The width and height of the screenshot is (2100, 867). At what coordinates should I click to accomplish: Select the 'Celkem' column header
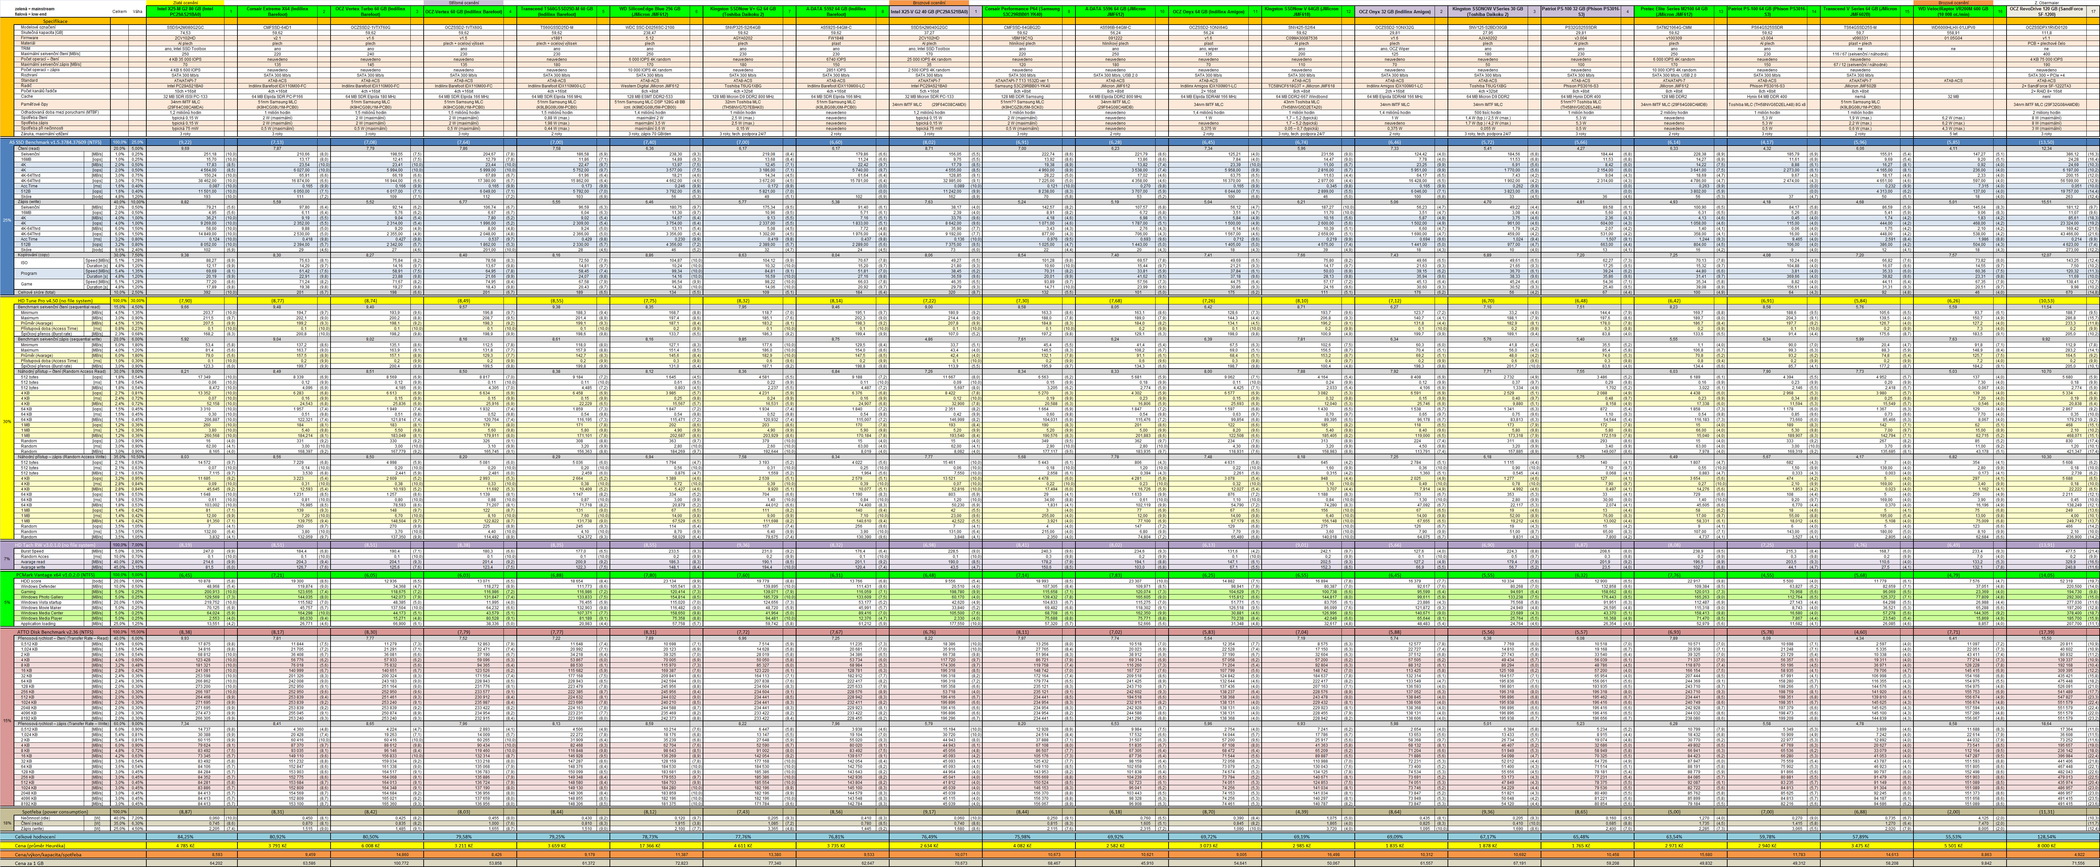119,11
